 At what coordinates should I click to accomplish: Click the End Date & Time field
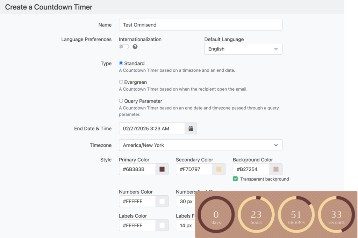tap(150, 128)
